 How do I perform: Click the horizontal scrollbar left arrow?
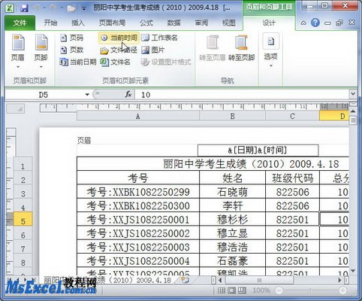point(220,280)
